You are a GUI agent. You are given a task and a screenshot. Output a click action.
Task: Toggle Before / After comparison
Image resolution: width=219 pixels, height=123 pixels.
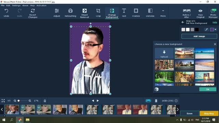point(186,13)
